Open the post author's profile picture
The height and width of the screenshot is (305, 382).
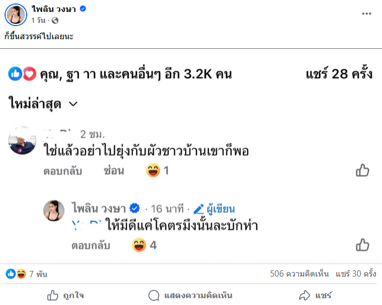point(18,15)
